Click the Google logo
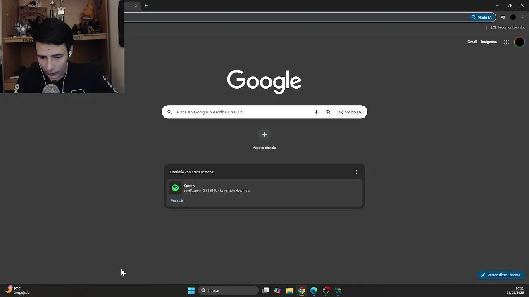The height and width of the screenshot is (297, 529). point(264,81)
